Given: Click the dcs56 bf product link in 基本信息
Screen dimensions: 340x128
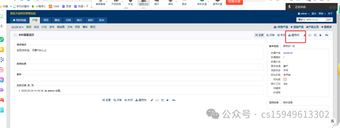Looking at the screenshot, I should 288,53.
